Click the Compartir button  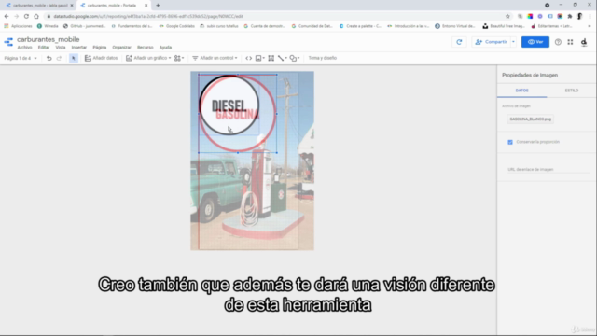tap(492, 42)
